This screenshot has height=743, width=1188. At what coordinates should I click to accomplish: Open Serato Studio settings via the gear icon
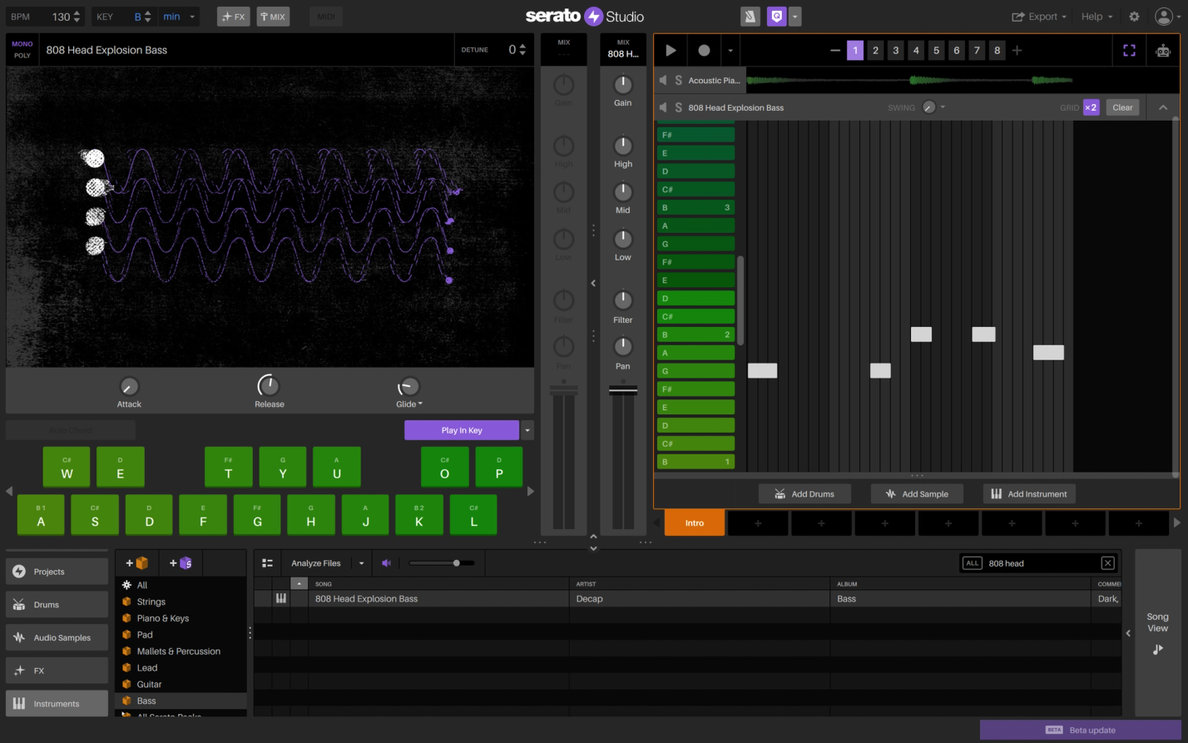point(1133,16)
